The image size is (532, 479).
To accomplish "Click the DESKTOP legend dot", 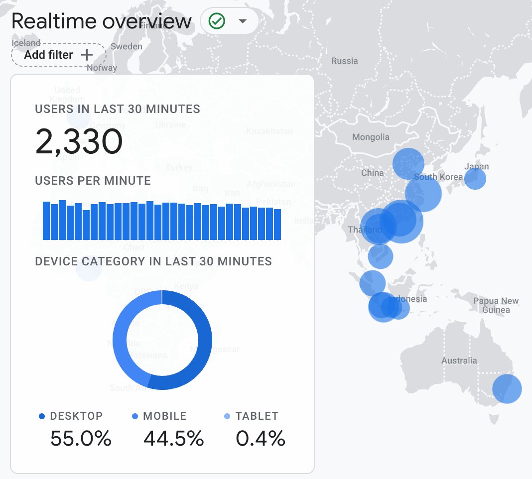I will coord(42,416).
